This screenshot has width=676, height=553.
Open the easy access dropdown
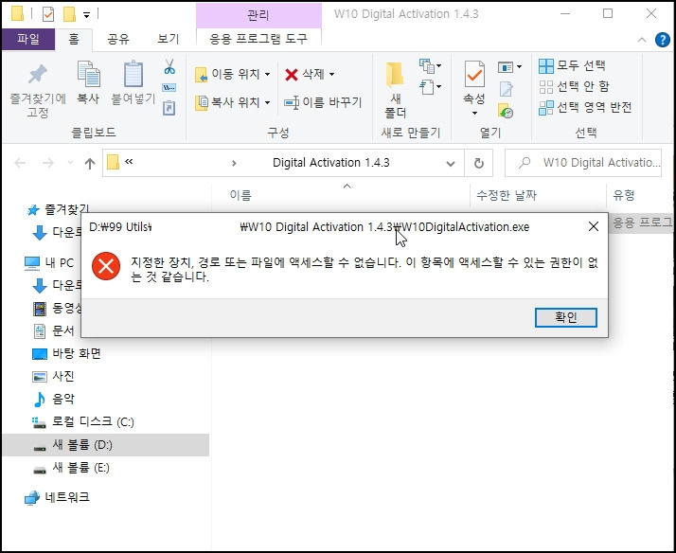click(x=430, y=87)
